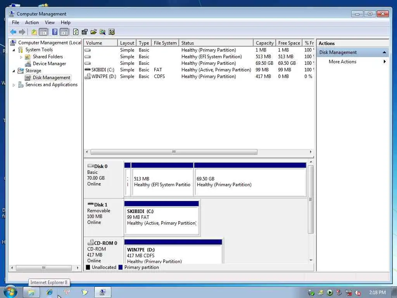The height and width of the screenshot is (298, 397).
Task: Click the 'CDFS' file system cell
Action: [x=159, y=76]
